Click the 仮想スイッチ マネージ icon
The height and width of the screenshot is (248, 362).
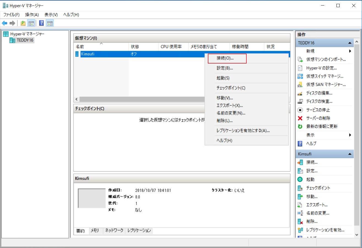300,76
